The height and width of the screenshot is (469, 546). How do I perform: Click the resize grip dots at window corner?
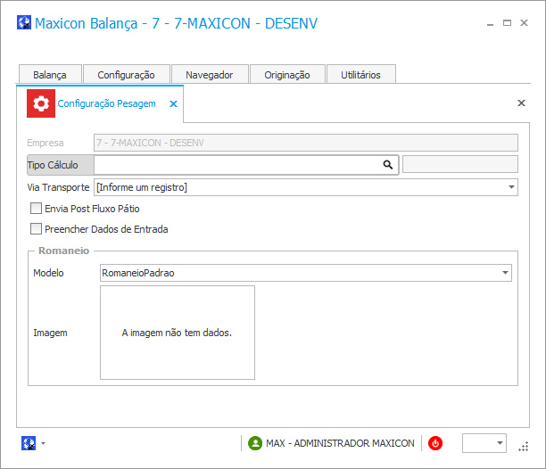(524, 447)
